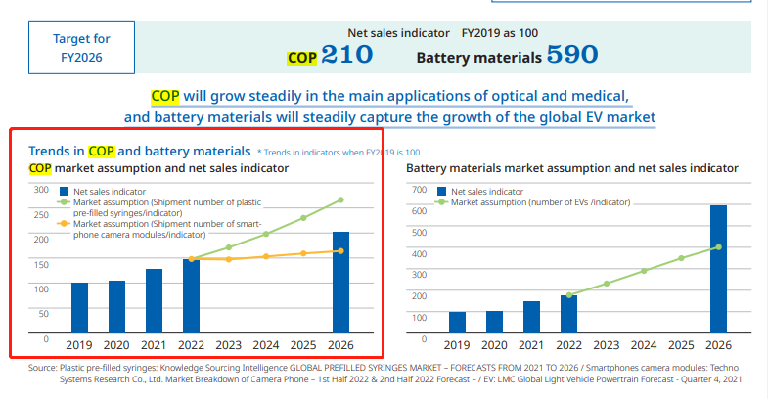Screen dimensions: 768x399
Task: Click the 2026 x-axis label in battery chart
Action: tap(718, 345)
